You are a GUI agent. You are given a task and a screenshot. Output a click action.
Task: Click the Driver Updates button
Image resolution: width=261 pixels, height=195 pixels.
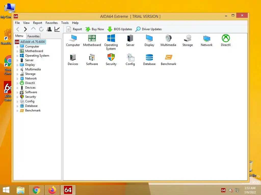[149, 29]
